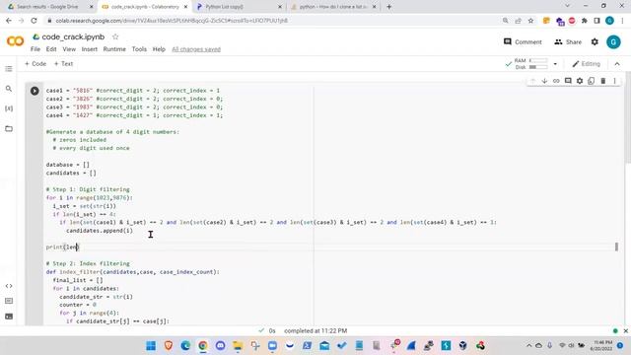The height and width of the screenshot is (355, 631).
Task: Show hidden system tray icons
Action: coord(528,345)
